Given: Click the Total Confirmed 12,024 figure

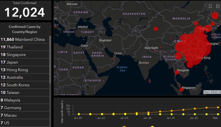Looking at the screenshot, I should [25, 12].
